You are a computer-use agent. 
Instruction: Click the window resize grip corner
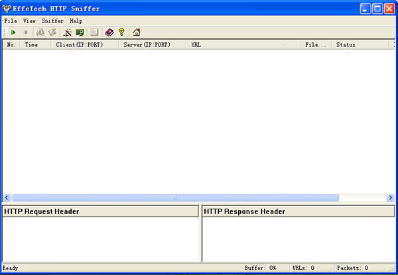393,269
